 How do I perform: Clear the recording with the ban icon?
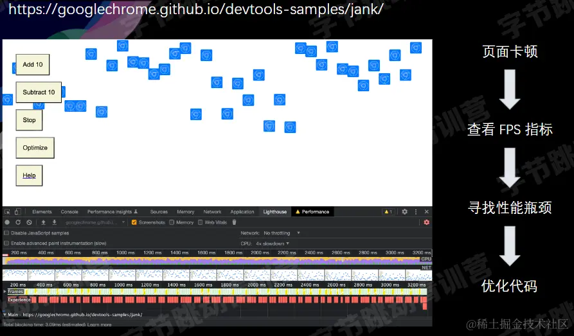tap(30, 222)
